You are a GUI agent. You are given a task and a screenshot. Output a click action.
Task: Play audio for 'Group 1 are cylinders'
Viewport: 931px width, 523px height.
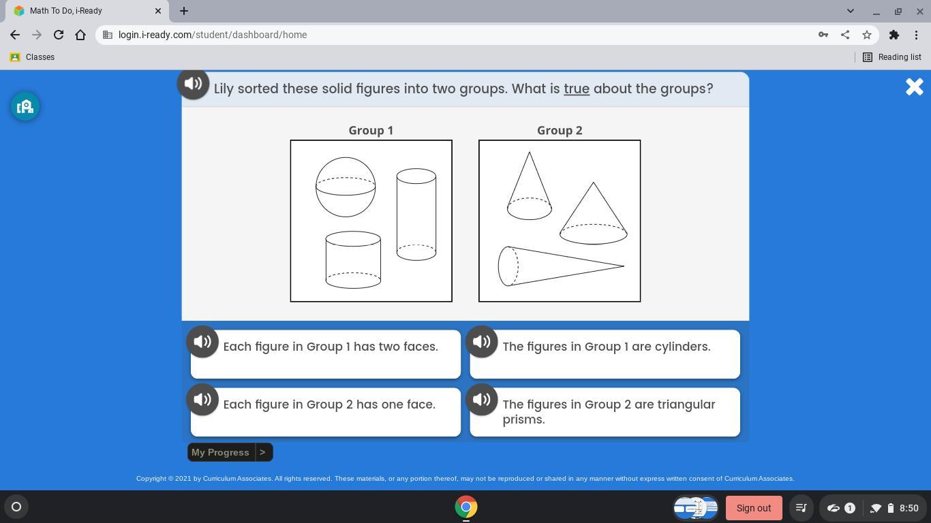[x=482, y=342]
